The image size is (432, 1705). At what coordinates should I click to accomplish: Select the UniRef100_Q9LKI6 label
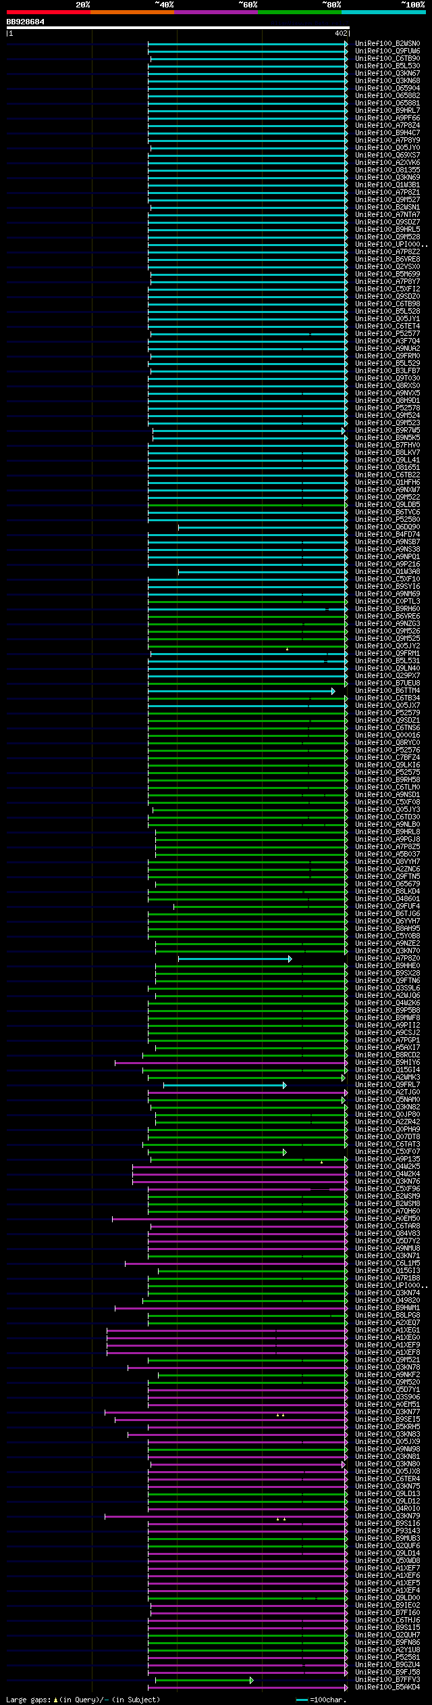387,765
